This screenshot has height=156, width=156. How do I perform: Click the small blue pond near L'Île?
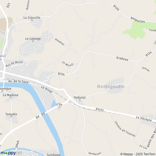tap(54, 103)
